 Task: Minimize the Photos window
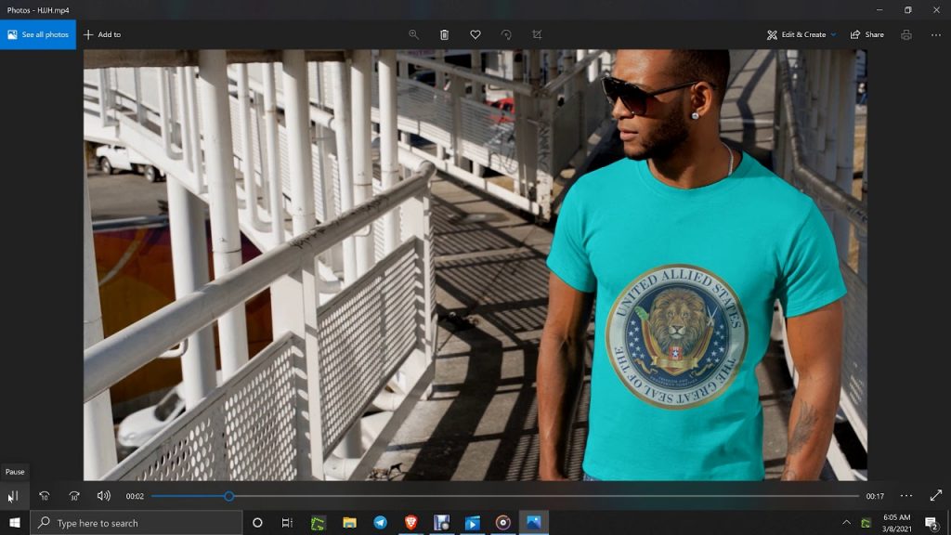pos(879,9)
